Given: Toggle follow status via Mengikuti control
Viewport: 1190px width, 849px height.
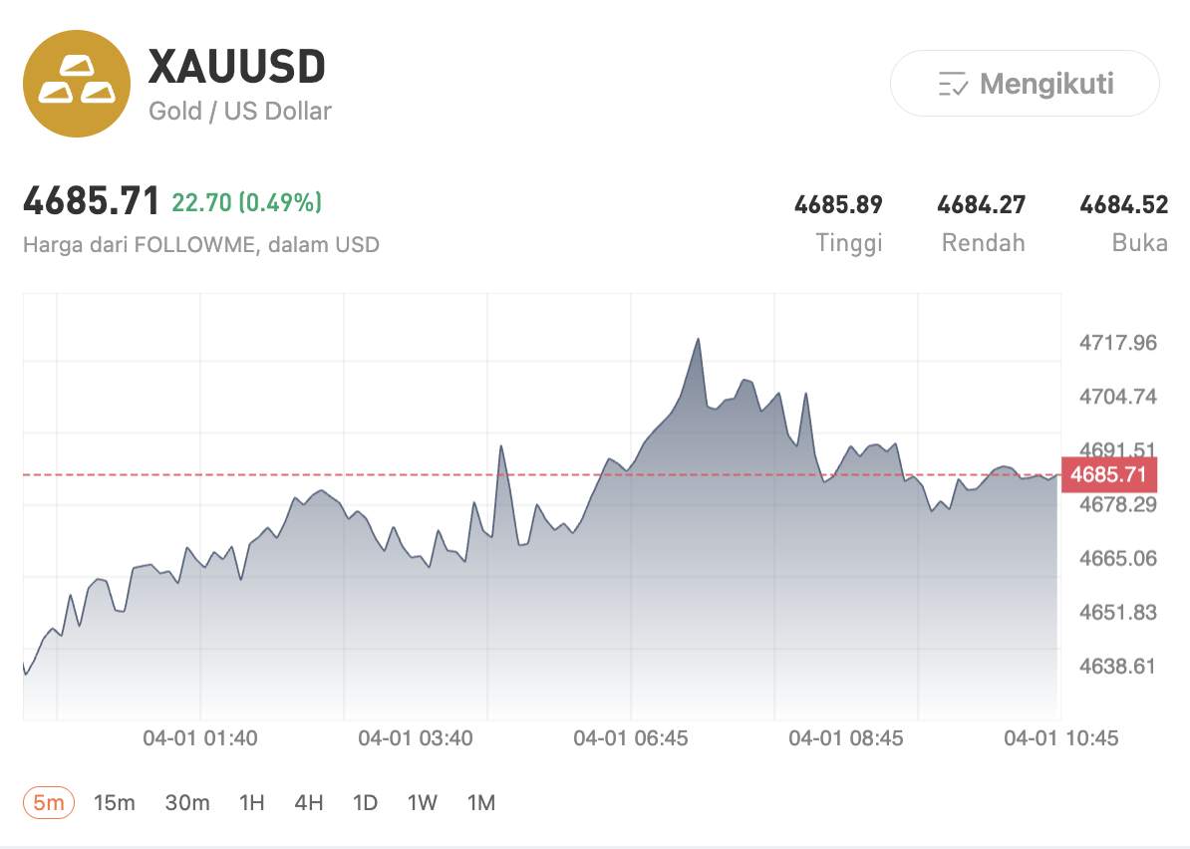Looking at the screenshot, I should coord(1025,85).
